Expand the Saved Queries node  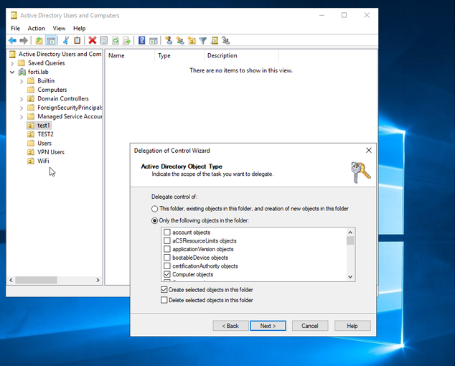pos(12,63)
